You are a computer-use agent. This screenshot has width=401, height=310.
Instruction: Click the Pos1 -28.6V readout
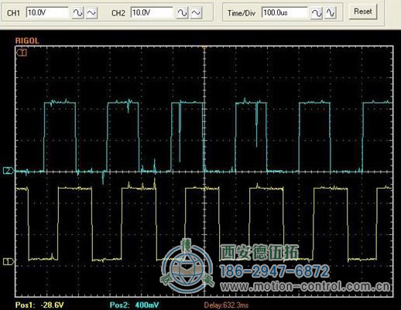point(39,305)
